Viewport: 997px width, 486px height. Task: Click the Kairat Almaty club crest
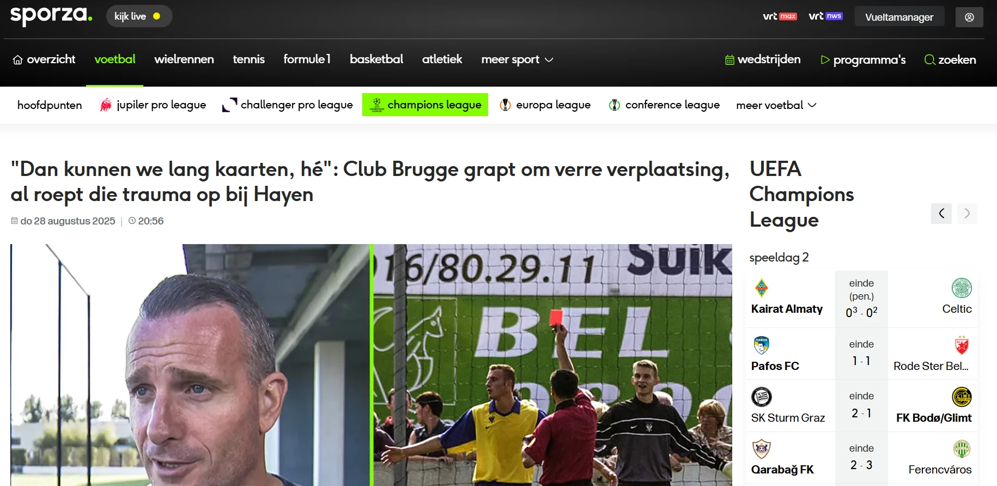[761, 288]
